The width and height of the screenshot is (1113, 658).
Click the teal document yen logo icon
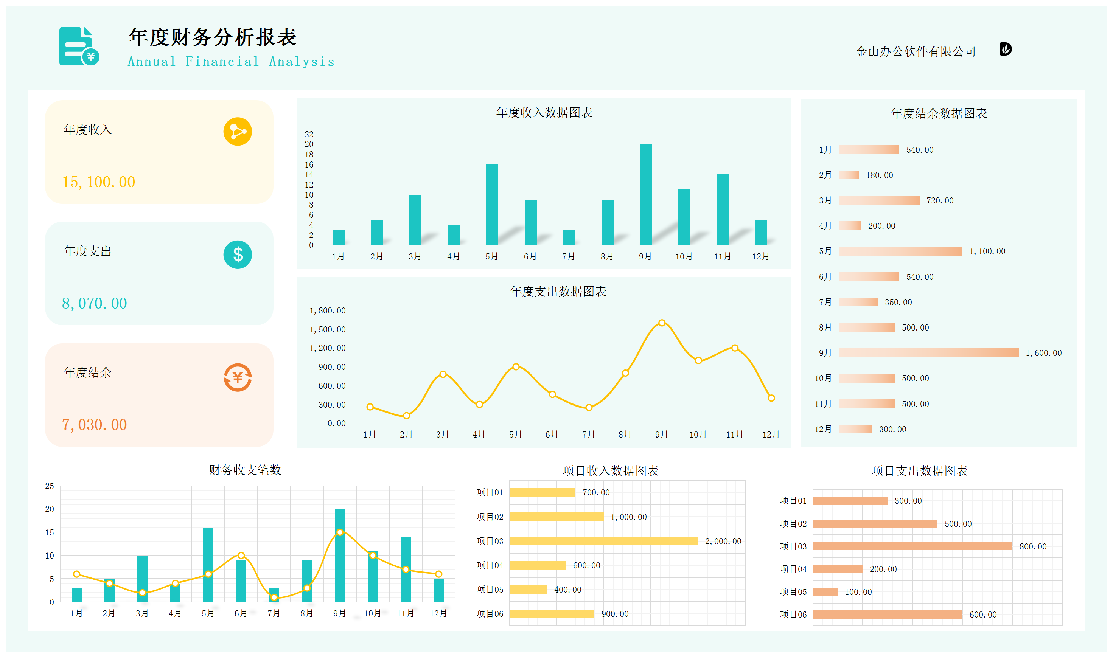coord(79,46)
